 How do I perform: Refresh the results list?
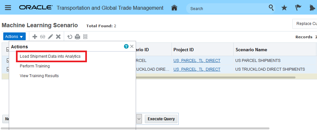point(70,37)
